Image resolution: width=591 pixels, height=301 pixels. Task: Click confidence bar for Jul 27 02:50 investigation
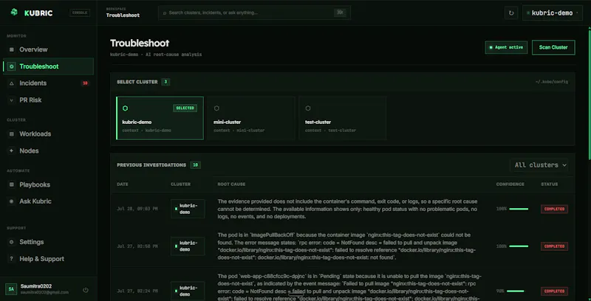(519, 246)
